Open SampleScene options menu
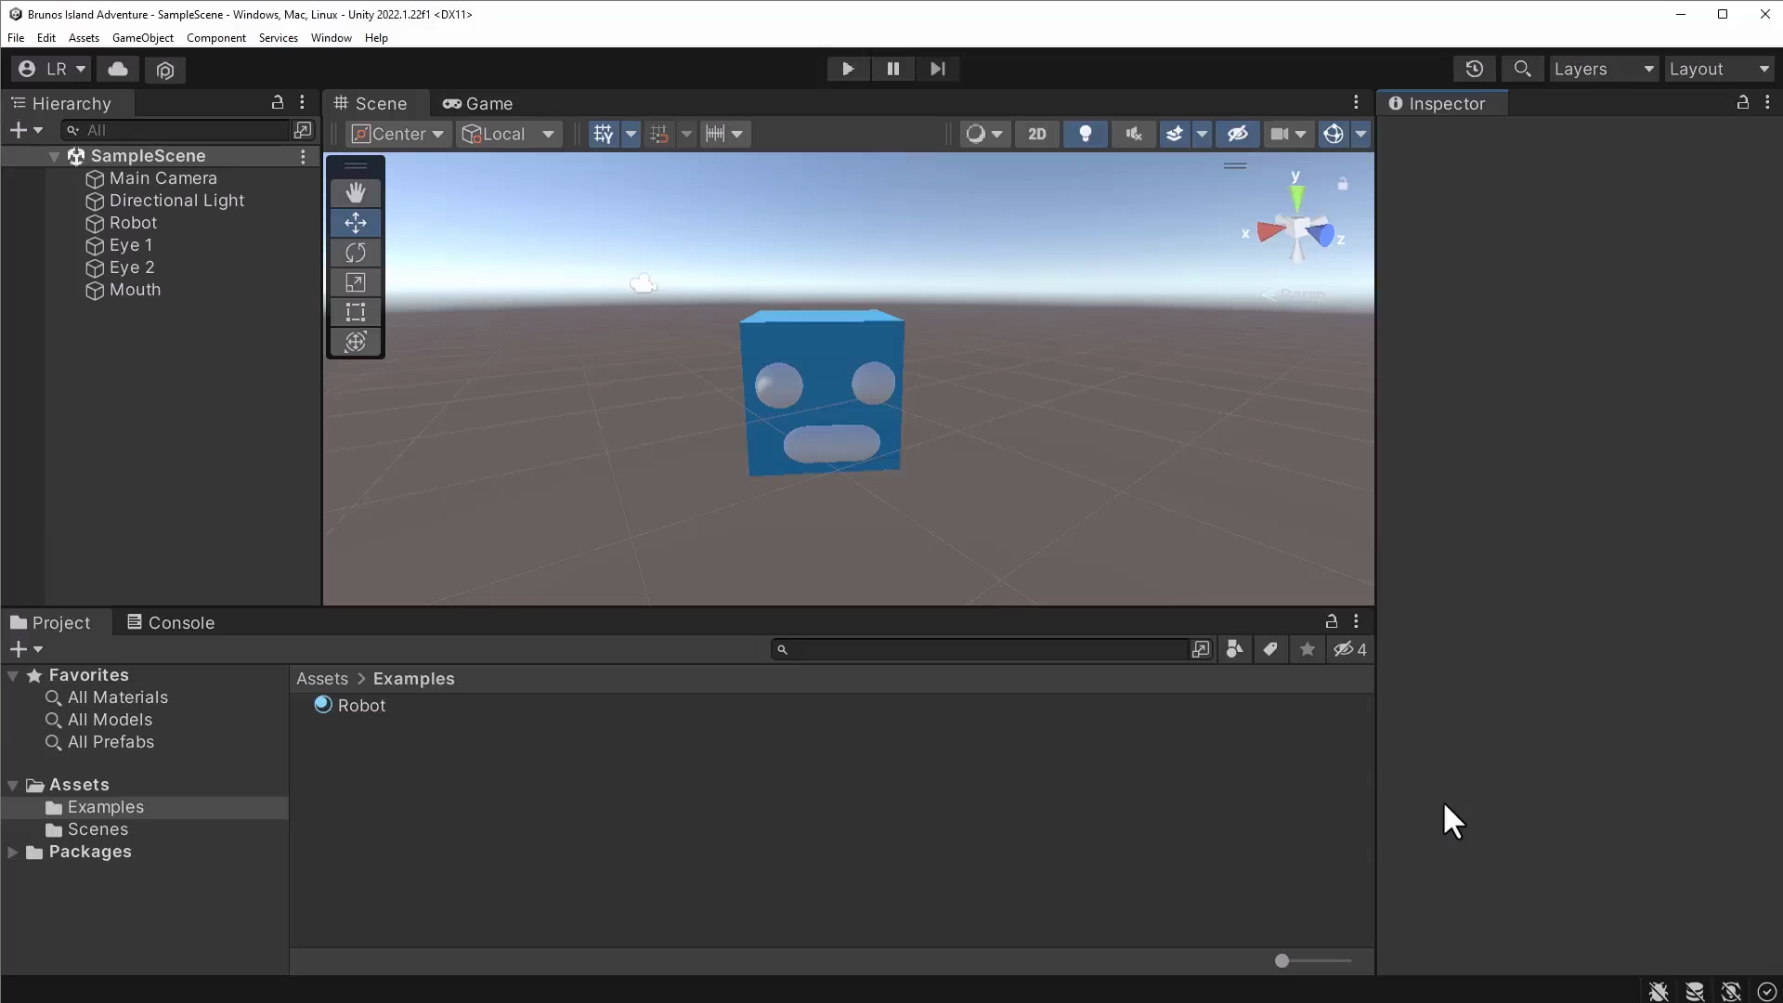The height and width of the screenshot is (1003, 1783). point(303,157)
